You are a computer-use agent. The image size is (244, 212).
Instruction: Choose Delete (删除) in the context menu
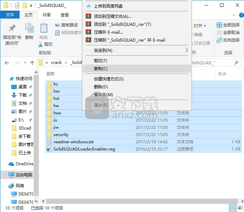pyautogui.click(x=137, y=87)
